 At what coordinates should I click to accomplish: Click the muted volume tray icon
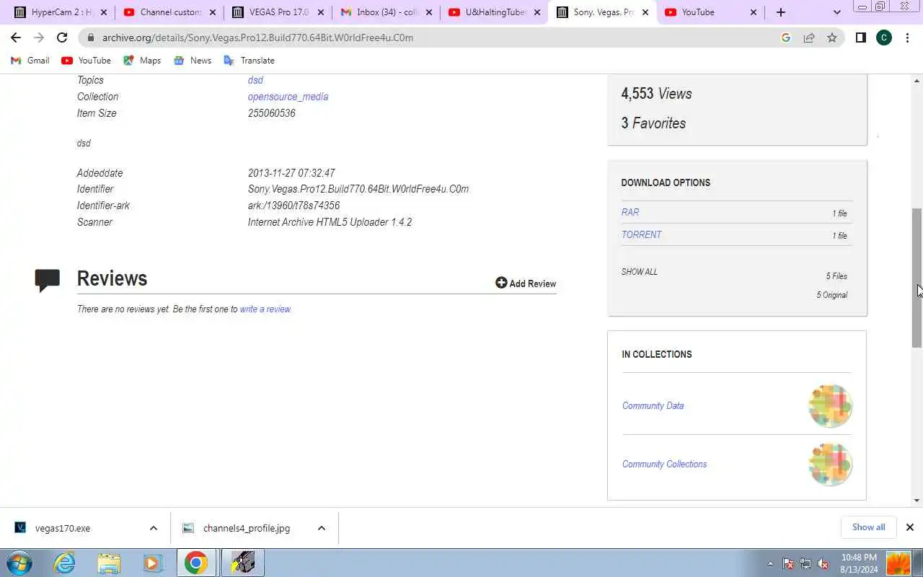[x=823, y=564]
